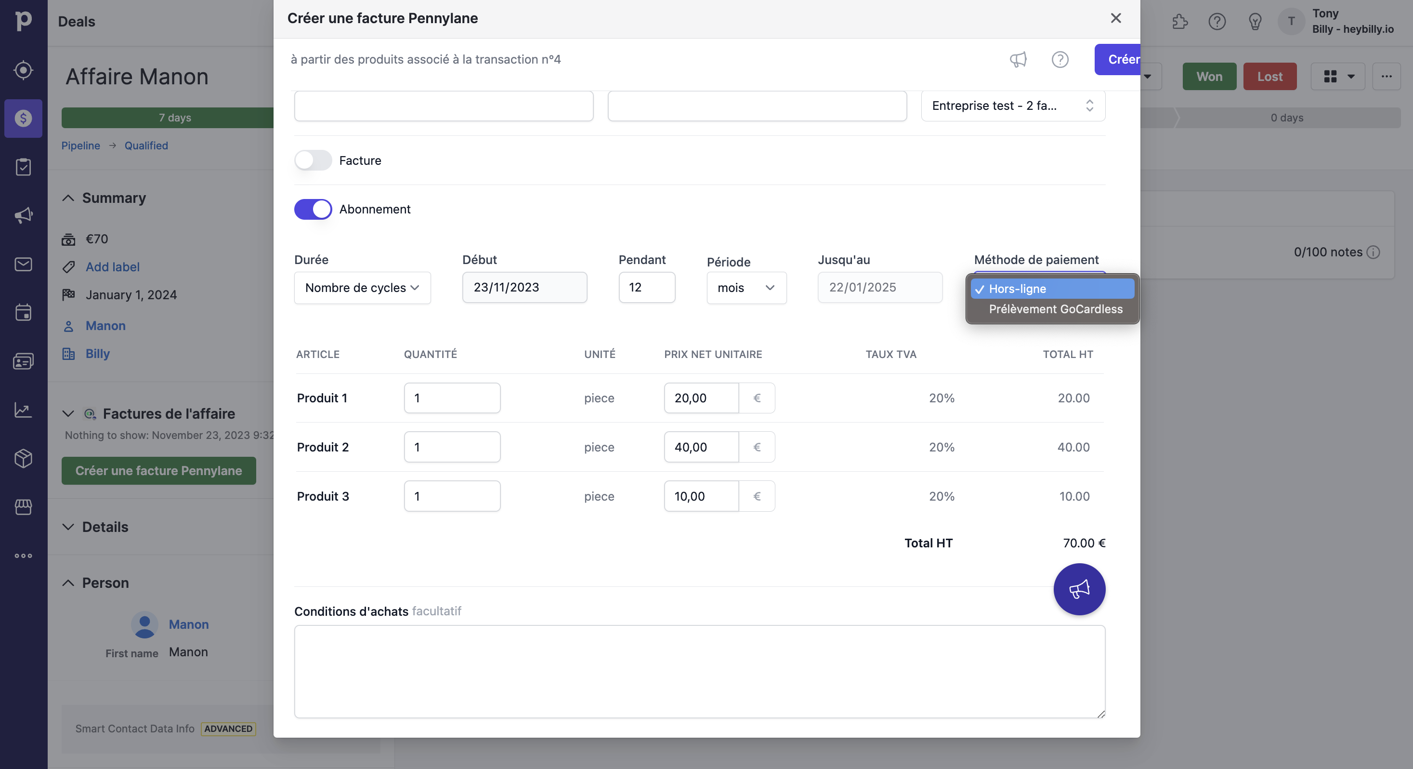Expand the Details section
This screenshot has width=1413, height=769.
click(68, 527)
